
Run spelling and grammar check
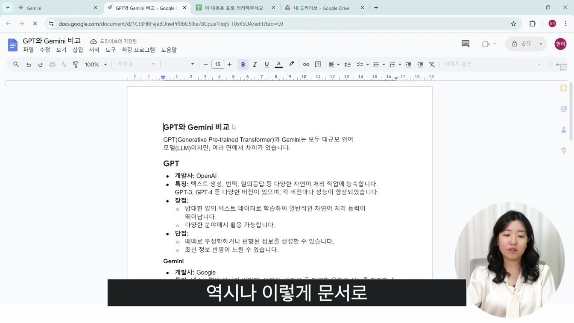(64, 65)
